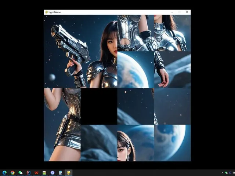Click the empty black puzzle slot

click(x=99, y=106)
